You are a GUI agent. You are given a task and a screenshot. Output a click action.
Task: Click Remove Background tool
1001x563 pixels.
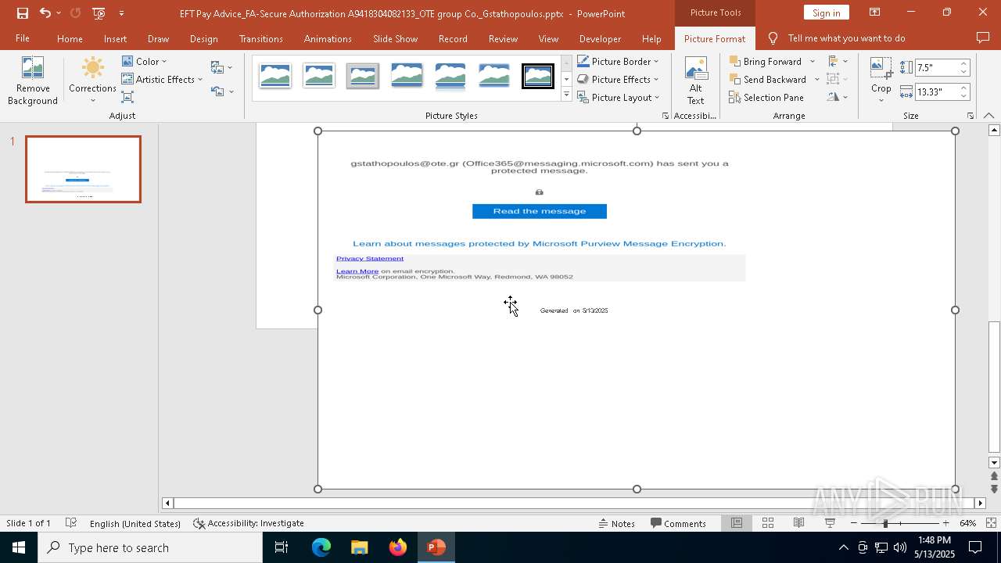coord(33,81)
